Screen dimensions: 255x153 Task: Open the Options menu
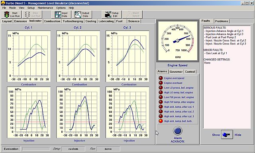[61, 8]
